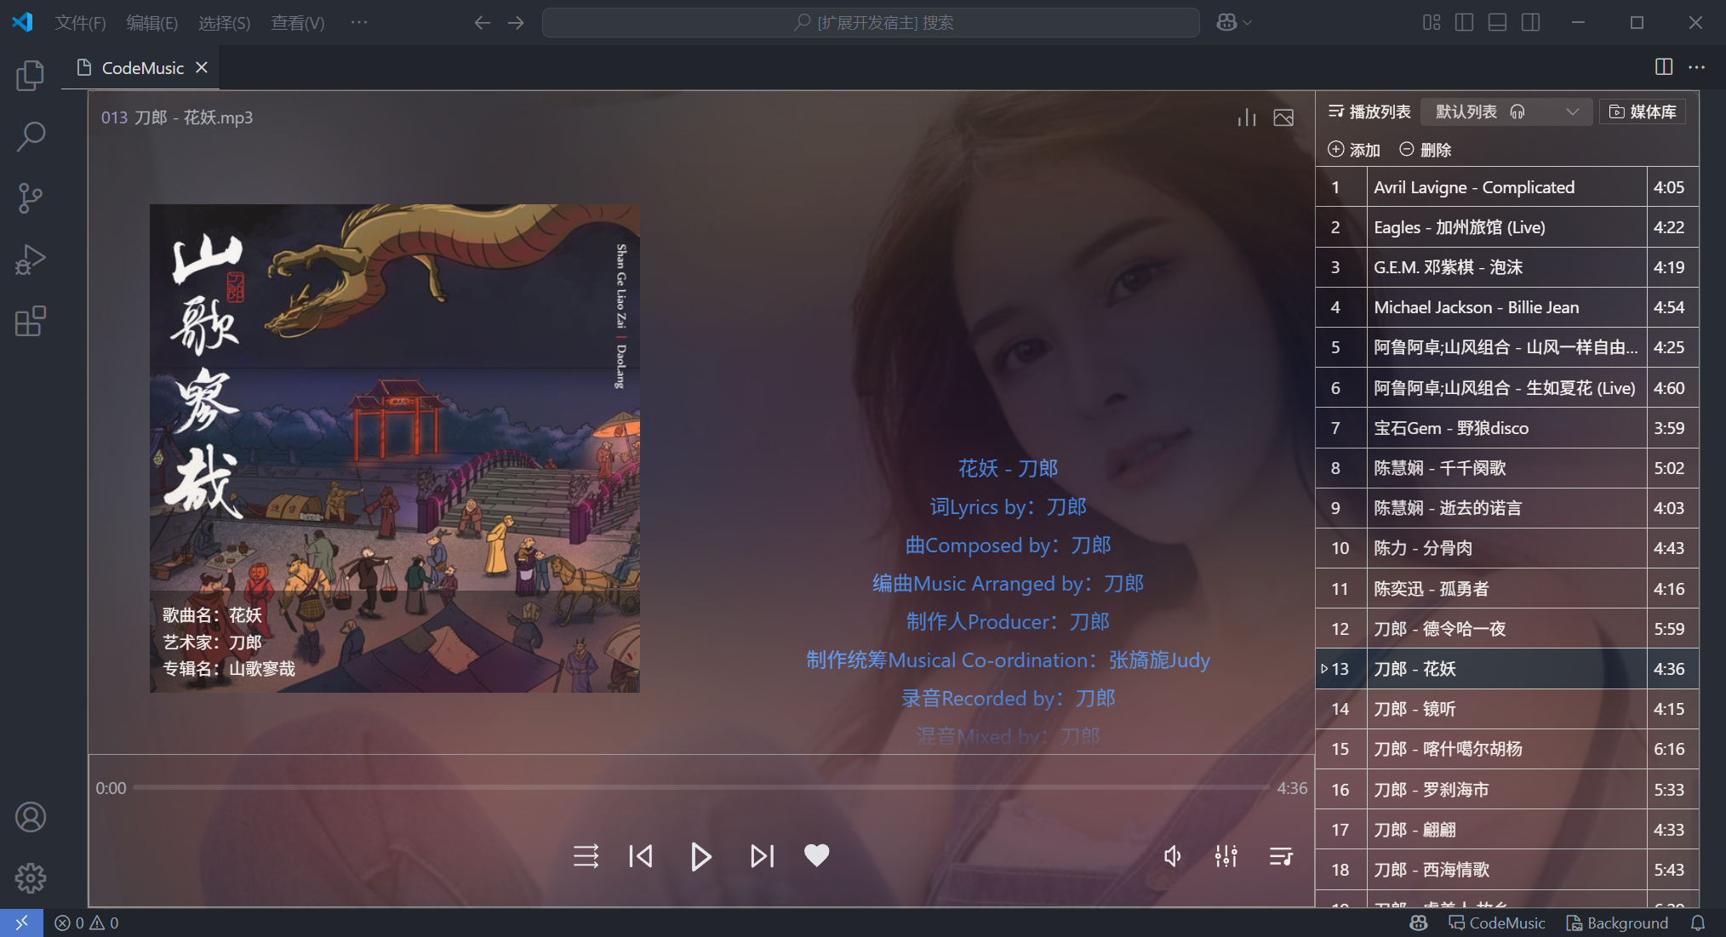Open Extensions view in activity bar
Screen dimensions: 1726x937
click(31, 322)
